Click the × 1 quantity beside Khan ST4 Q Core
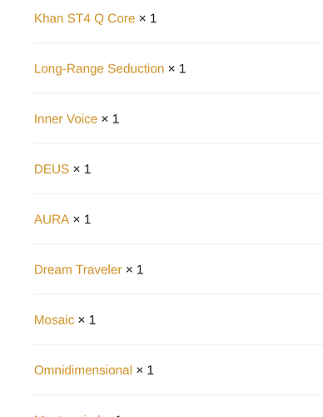 pyautogui.click(x=148, y=18)
